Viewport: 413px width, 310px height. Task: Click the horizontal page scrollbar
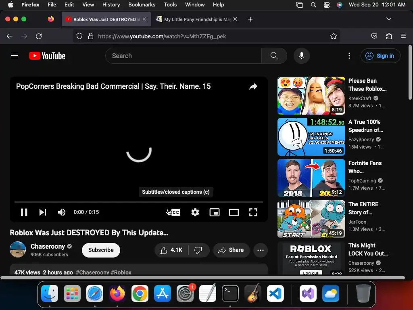[202, 278]
